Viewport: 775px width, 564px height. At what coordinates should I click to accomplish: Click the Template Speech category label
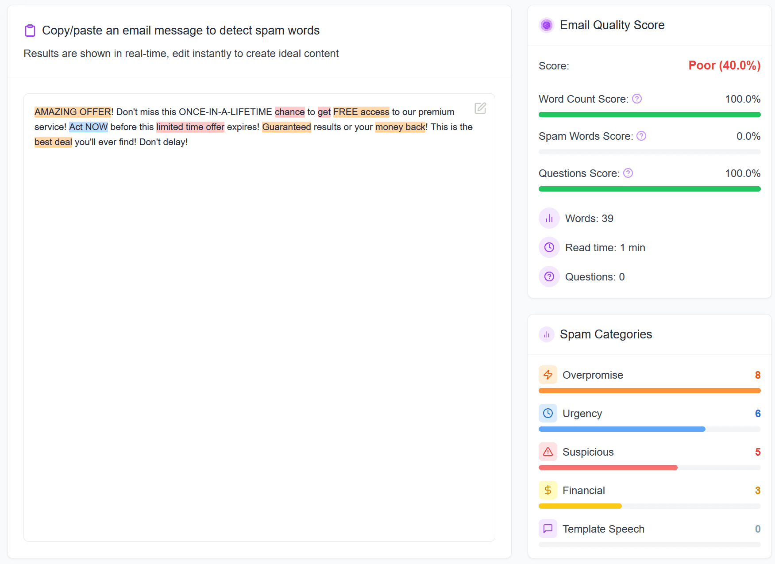coord(603,529)
